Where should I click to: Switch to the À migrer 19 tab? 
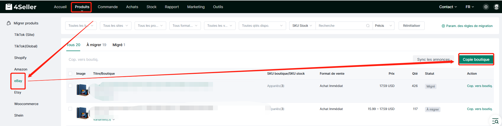coord(96,45)
